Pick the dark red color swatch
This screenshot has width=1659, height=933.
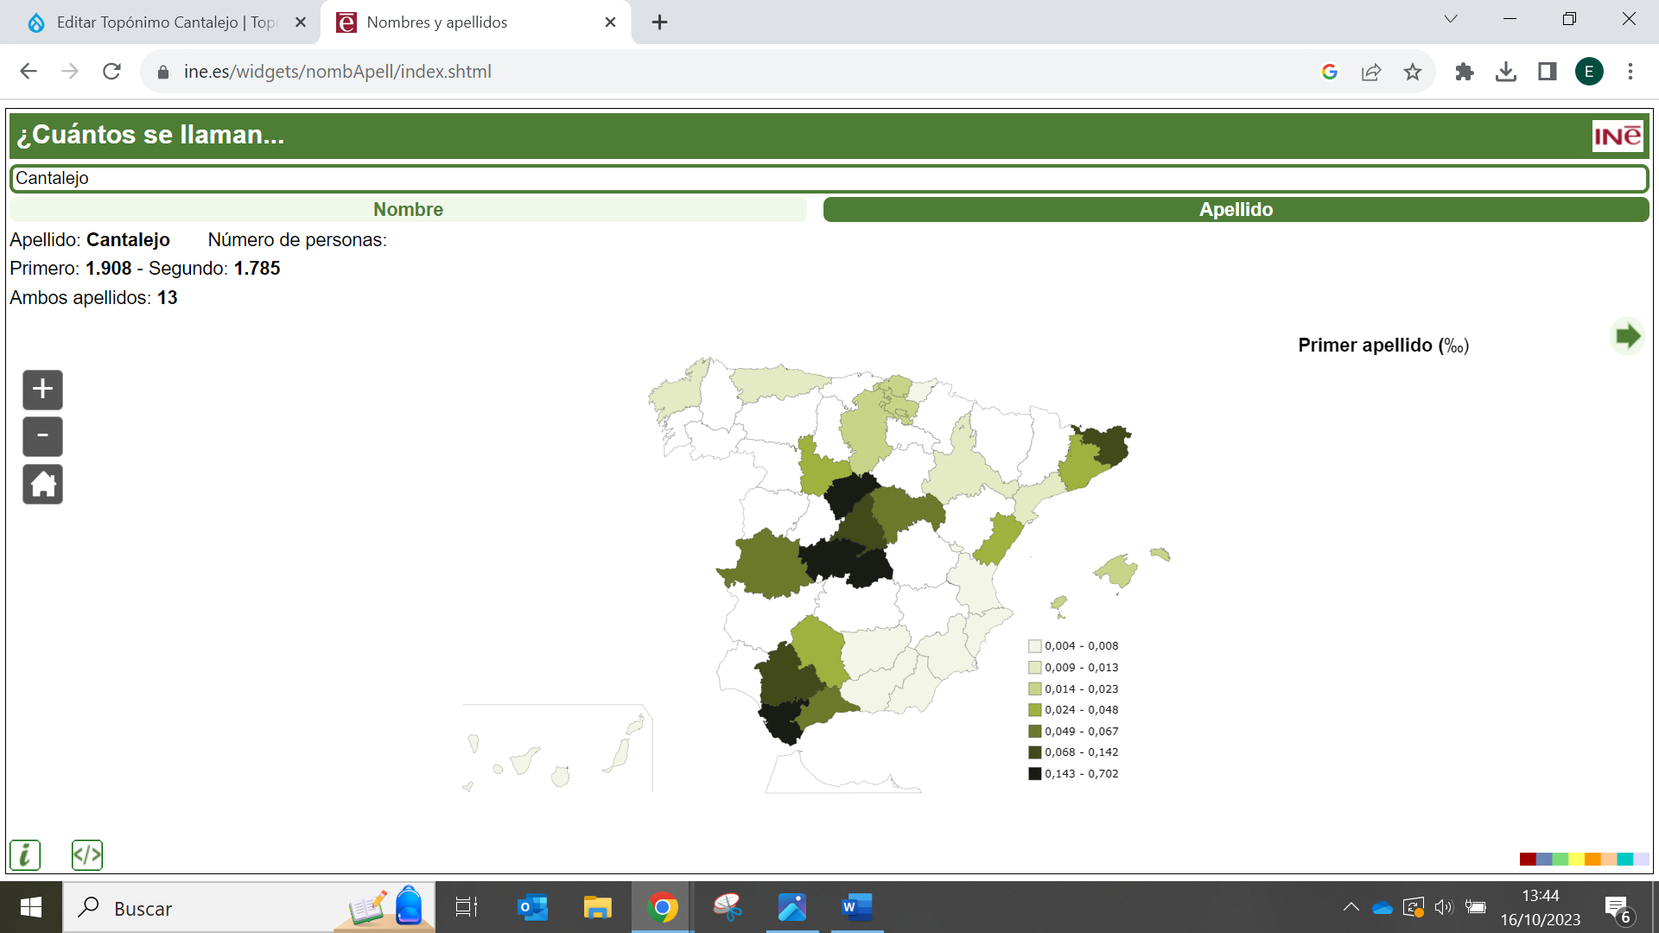[x=1528, y=859]
